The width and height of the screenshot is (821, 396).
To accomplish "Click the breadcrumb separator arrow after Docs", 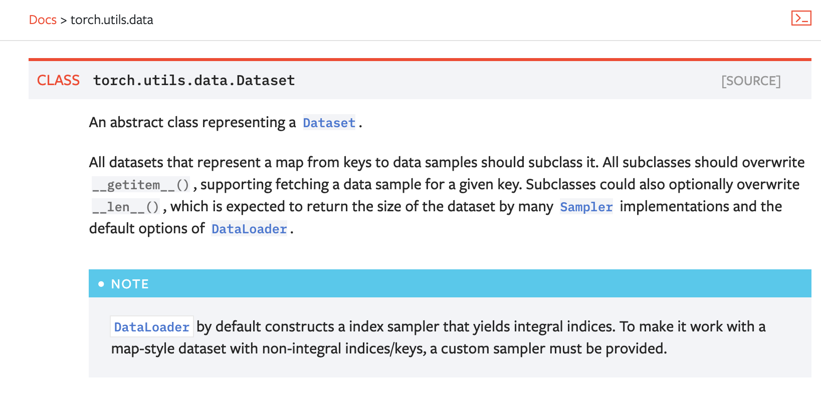I will pyautogui.click(x=64, y=21).
